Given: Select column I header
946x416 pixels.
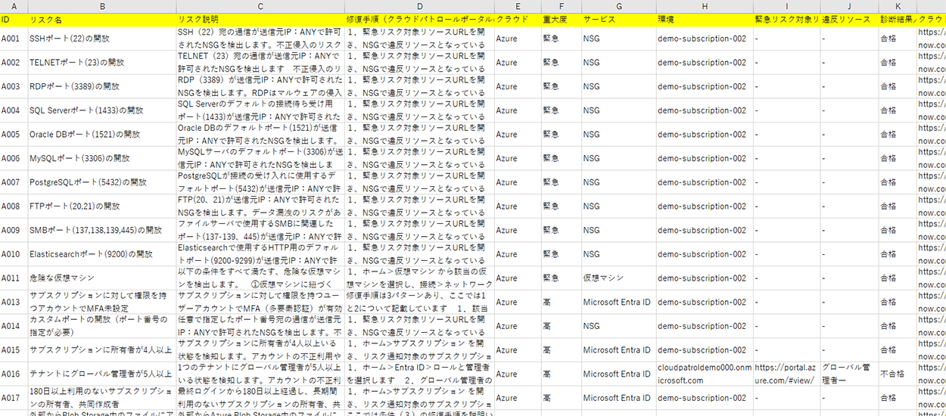Looking at the screenshot, I should 786,6.
